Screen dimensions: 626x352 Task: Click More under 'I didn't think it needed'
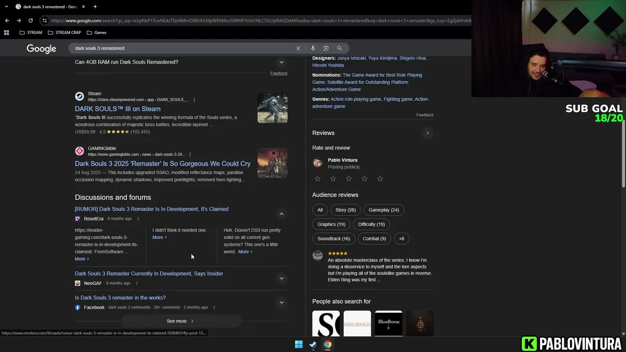coord(159,237)
